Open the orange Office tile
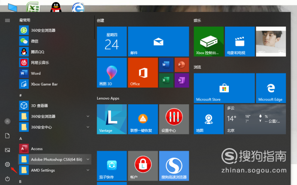The width and height of the screenshot is (297, 185). 143,73
